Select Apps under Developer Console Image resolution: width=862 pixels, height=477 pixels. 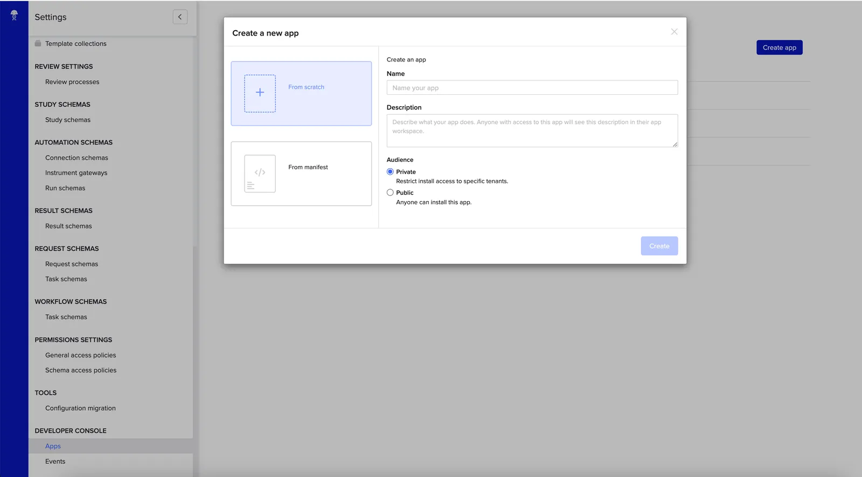(x=53, y=446)
